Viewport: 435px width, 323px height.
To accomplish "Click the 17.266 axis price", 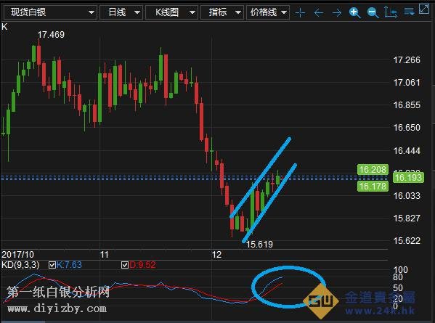I will pos(407,60).
